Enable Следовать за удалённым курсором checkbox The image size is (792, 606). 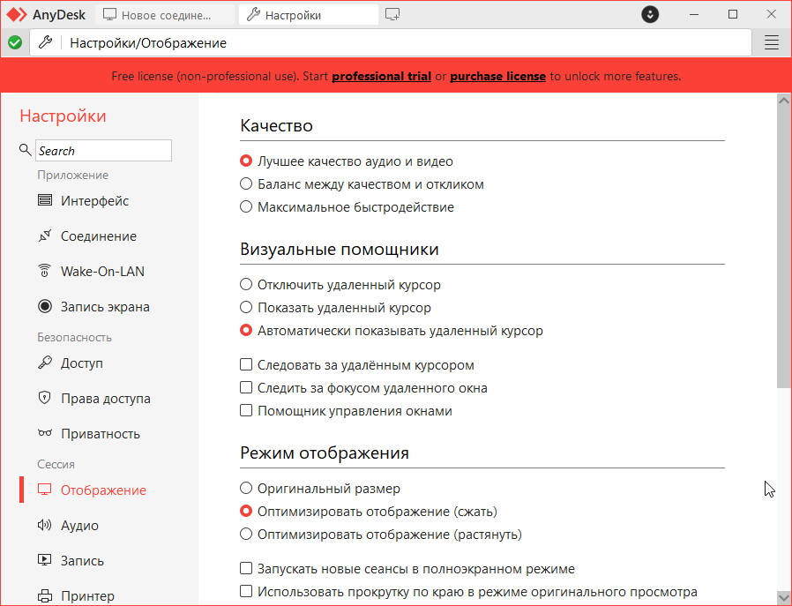point(247,365)
